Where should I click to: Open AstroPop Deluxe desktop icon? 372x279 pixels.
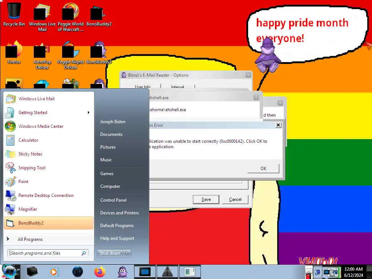click(42, 55)
